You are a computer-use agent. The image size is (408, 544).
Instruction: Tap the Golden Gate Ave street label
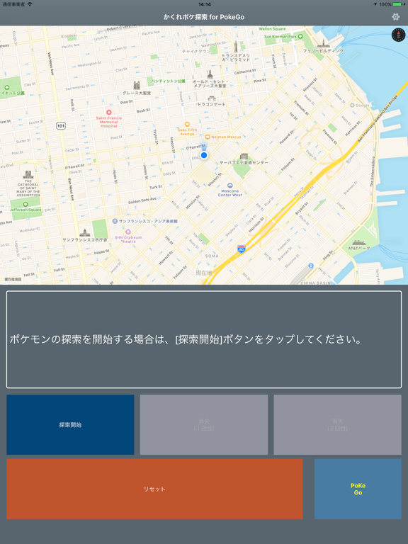(x=142, y=200)
